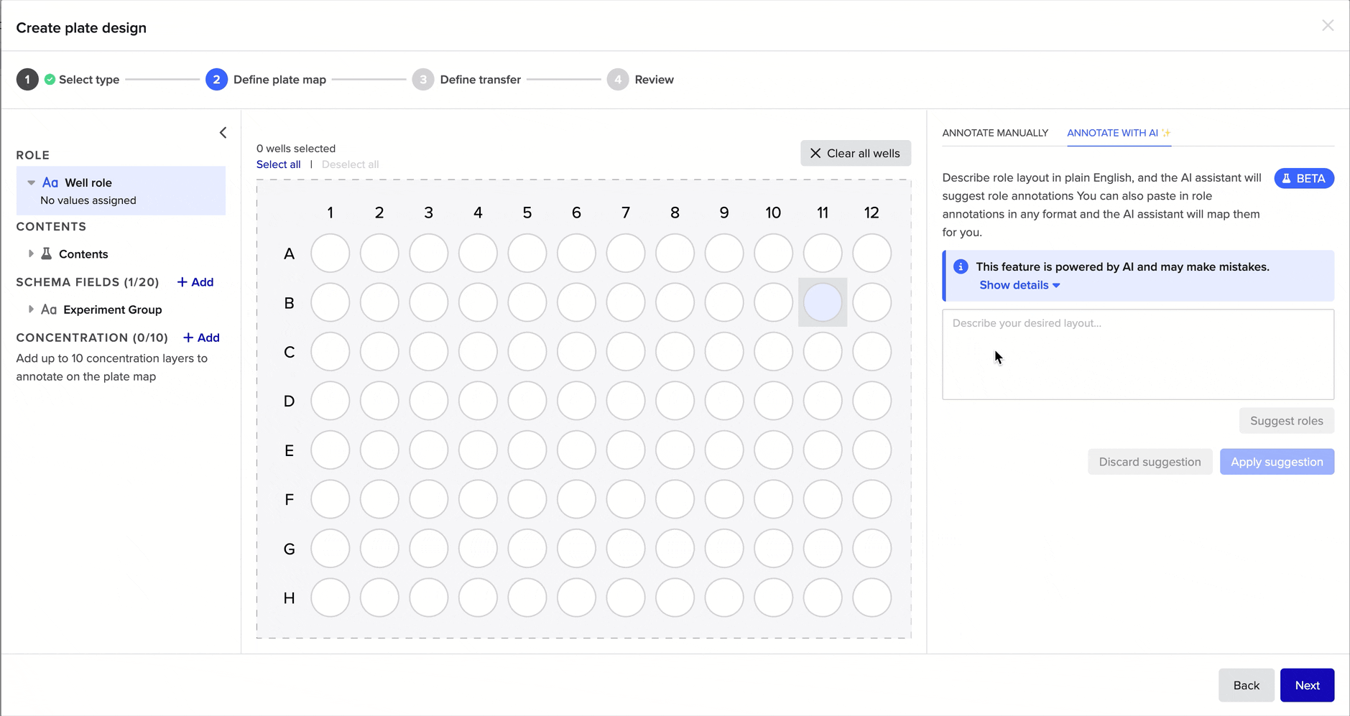This screenshot has width=1350, height=716.
Task: Click the Experiment Group Aa icon
Action: click(49, 310)
